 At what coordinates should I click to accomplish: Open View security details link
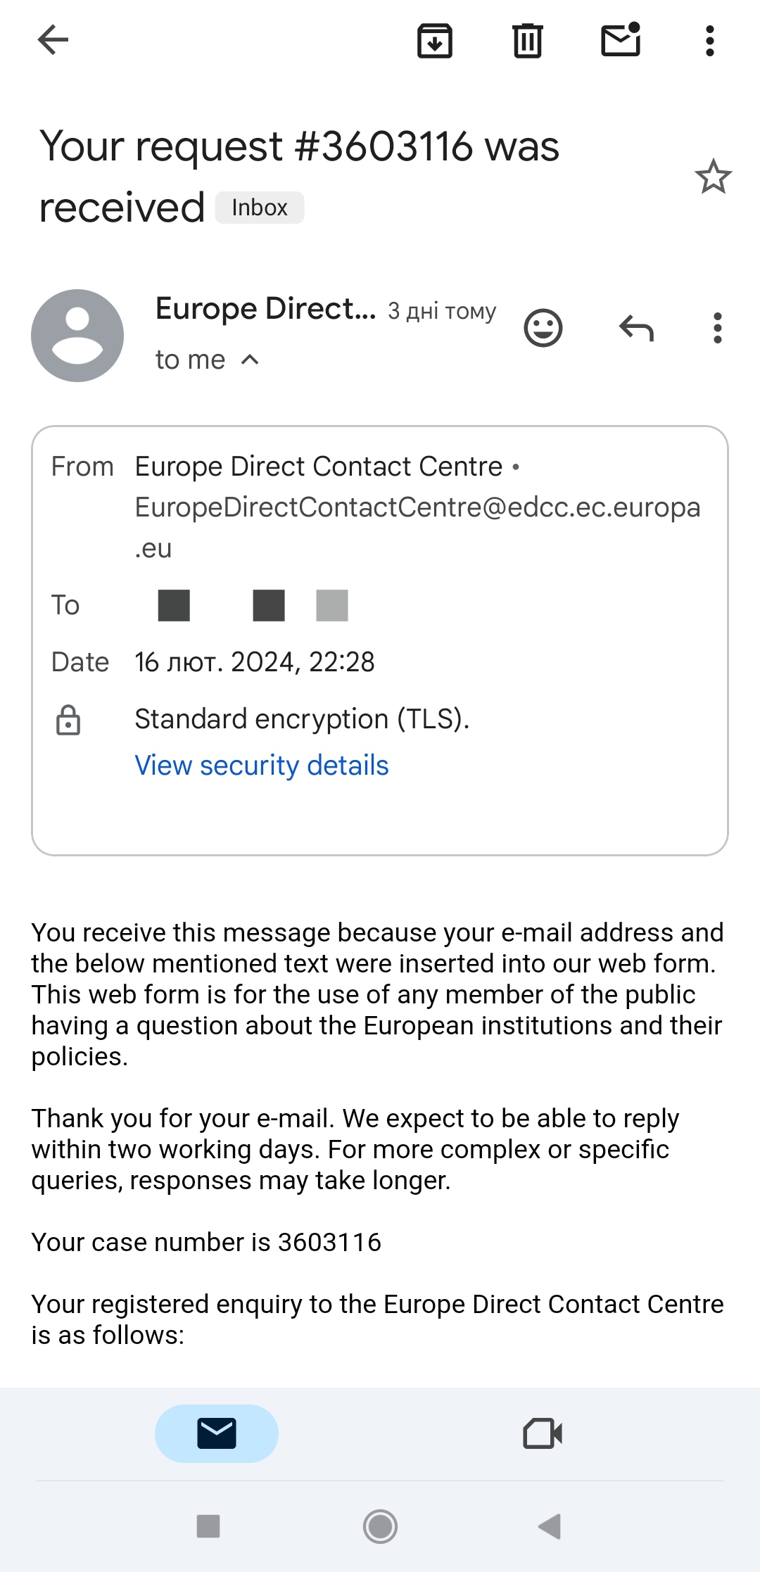261,766
